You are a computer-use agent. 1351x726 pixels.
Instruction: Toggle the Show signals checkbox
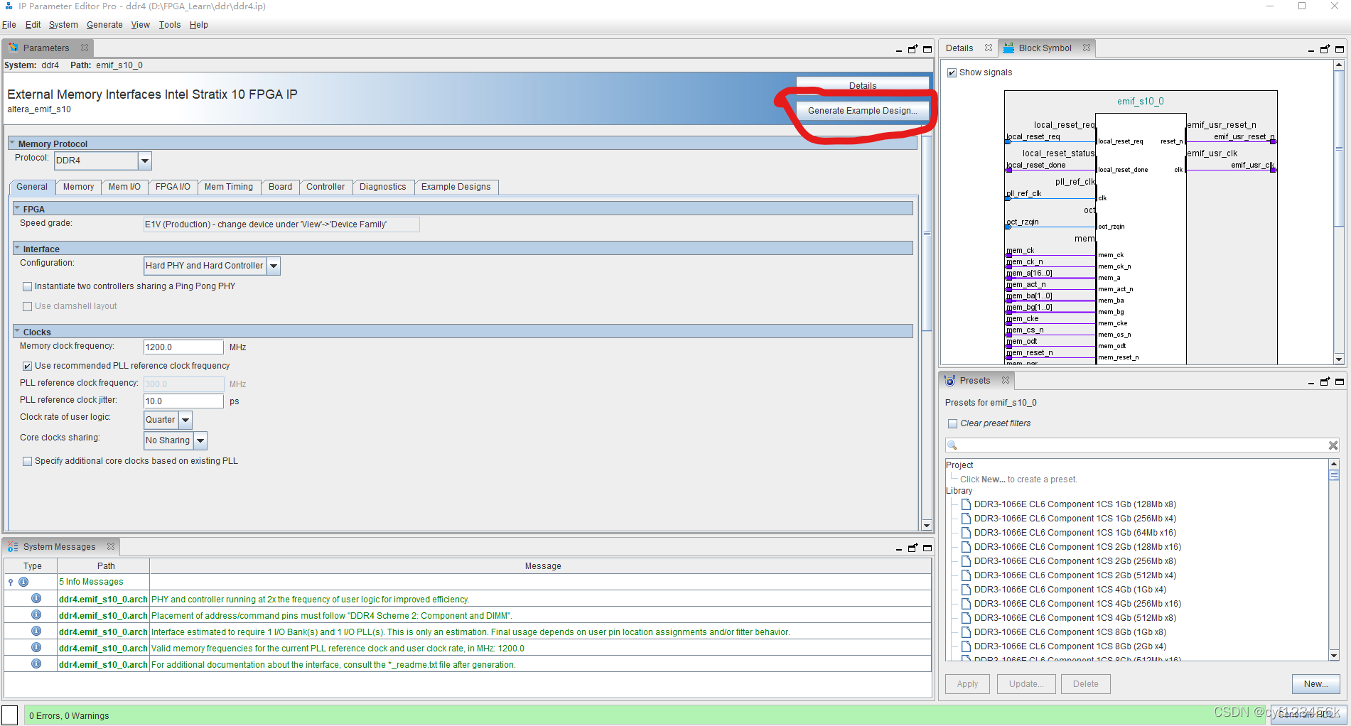(x=952, y=72)
